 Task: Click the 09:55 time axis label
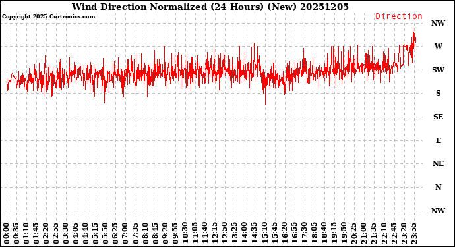(175, 234)
